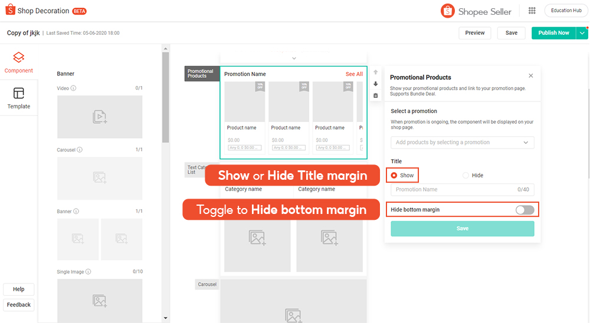Click the component list scrollbar down arrow
590x323 pixels.
165,318
